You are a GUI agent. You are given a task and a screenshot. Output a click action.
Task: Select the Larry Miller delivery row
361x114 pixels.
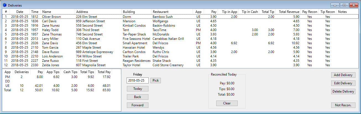pos(180,39)
